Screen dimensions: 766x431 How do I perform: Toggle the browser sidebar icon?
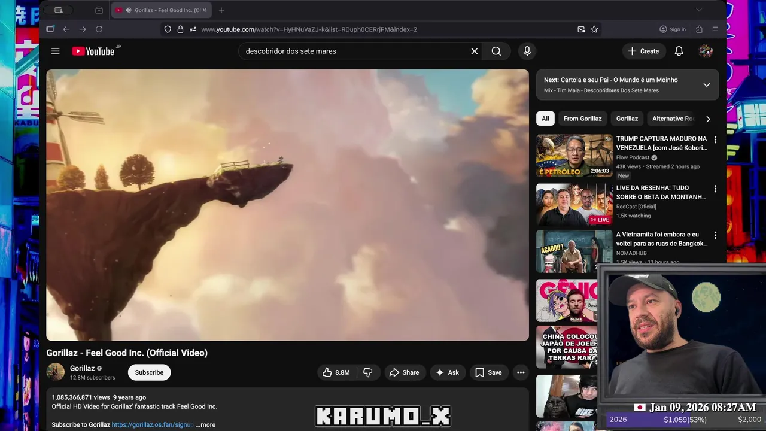pos(50,29)
